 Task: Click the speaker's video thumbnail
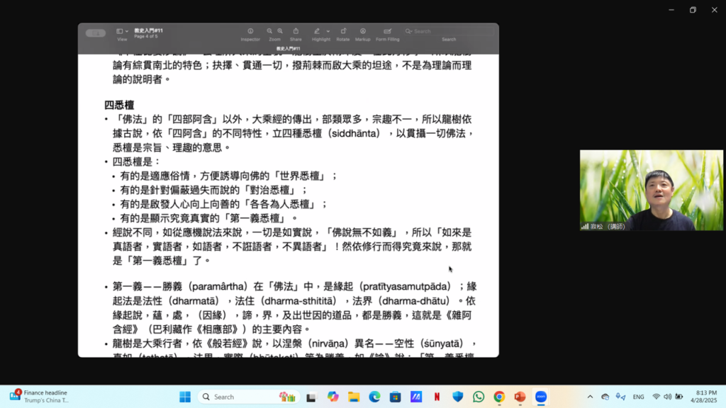[651, 190]
